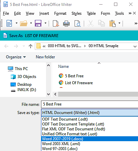Go up one folder level
The height and width of the screenshot is (151, 138).
31,46
